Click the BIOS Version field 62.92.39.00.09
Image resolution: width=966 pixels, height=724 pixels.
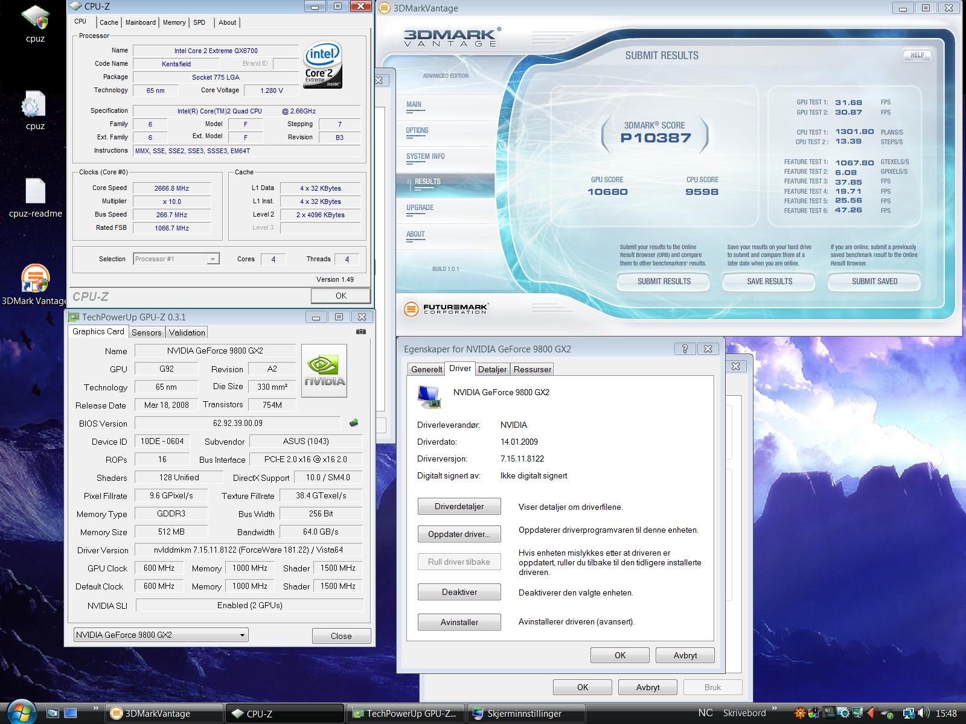point(237,424)
